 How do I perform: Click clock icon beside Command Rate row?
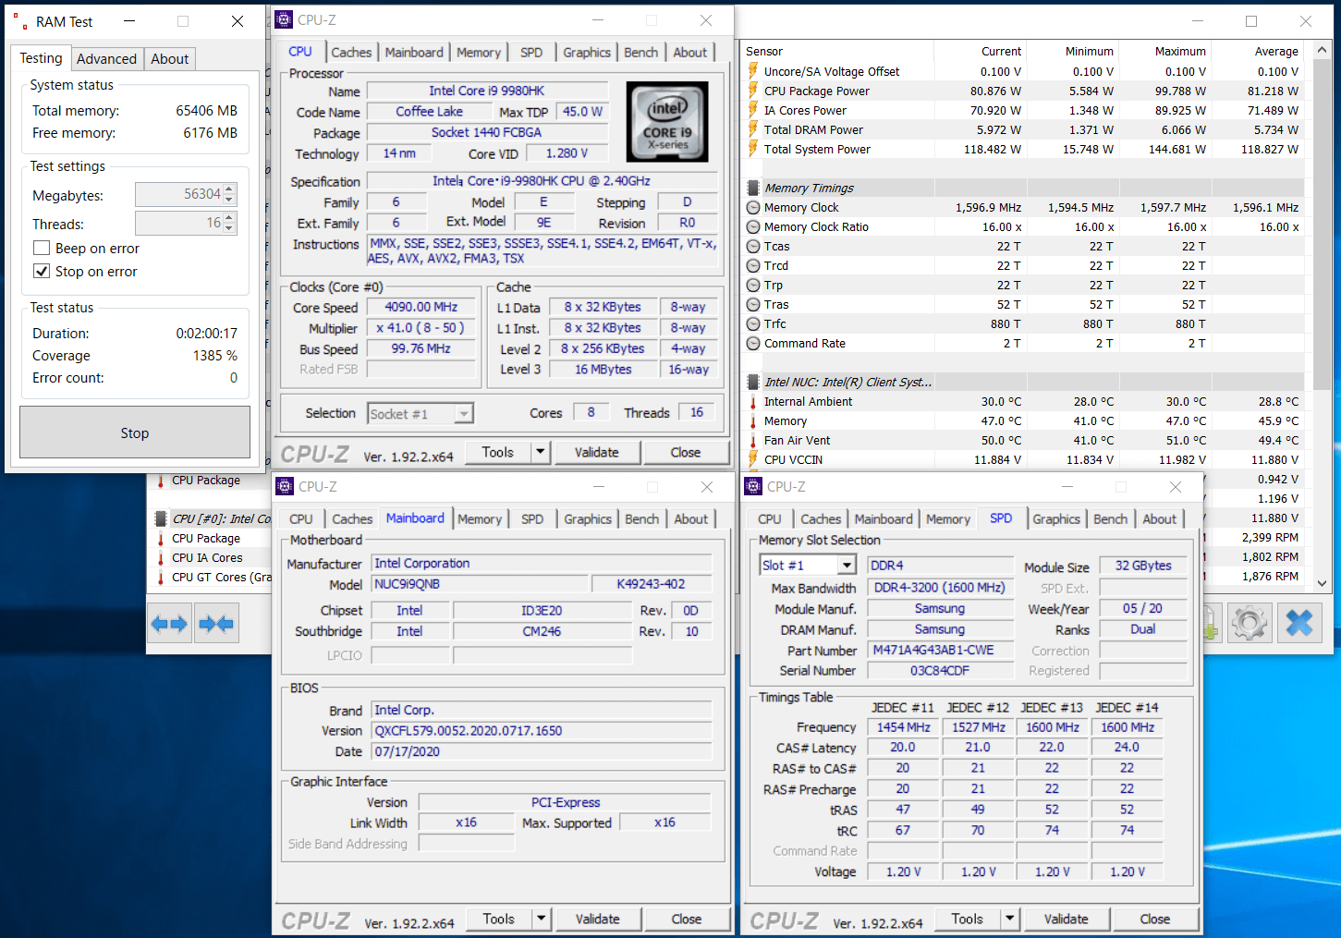[x=753, y=344]
